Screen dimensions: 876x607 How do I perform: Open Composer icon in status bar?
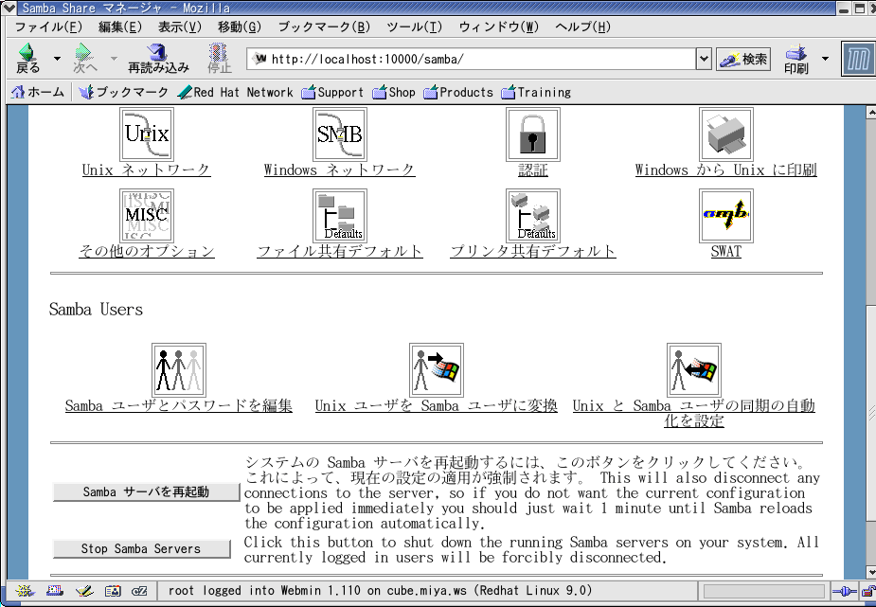(x=83, y=591)
